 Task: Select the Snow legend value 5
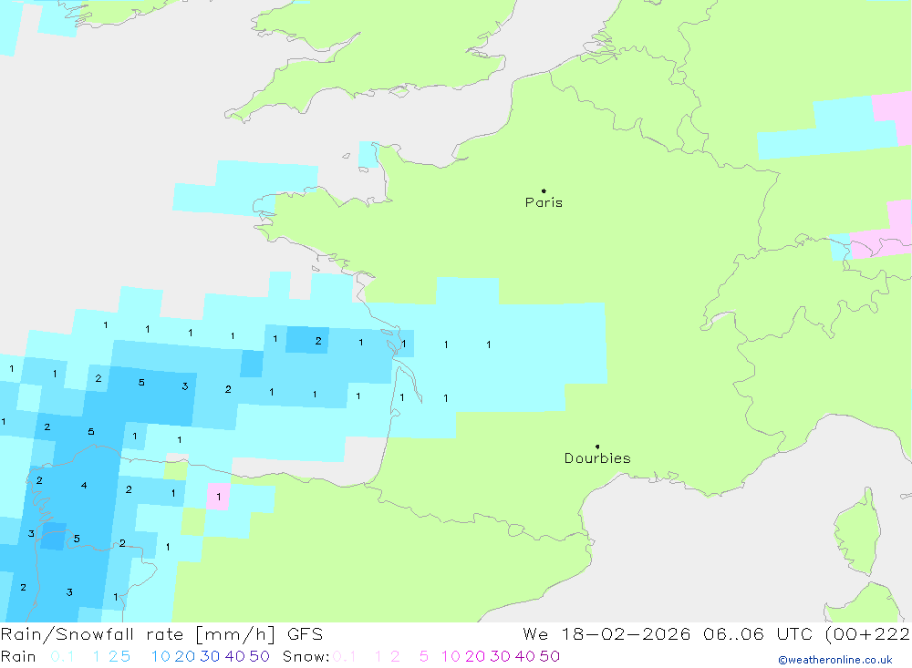pyautogui.click(x=424, y=656)
